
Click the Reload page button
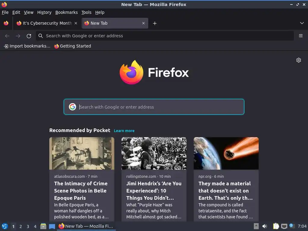pyautogui.click(x=29, y=36)
